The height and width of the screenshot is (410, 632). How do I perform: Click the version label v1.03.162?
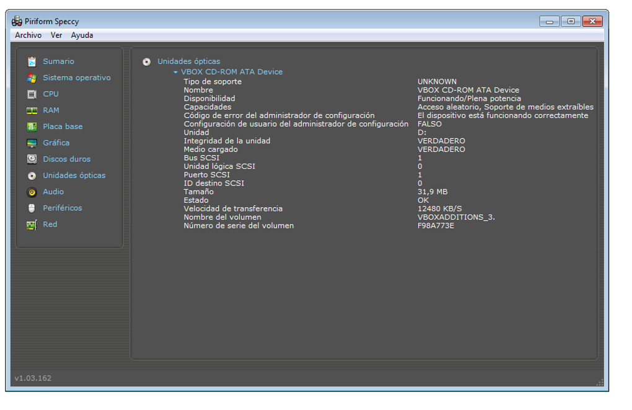(33, 378)
